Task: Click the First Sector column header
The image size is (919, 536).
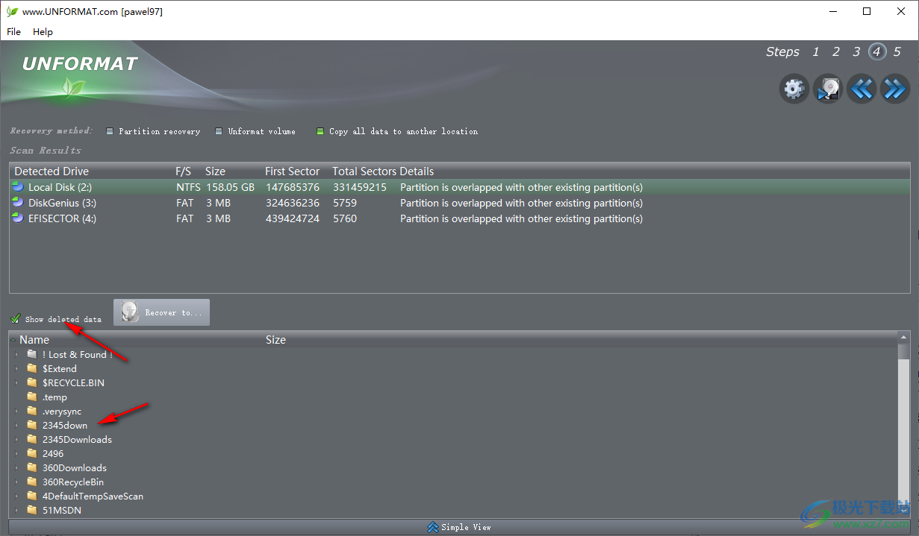Action: 292,171
